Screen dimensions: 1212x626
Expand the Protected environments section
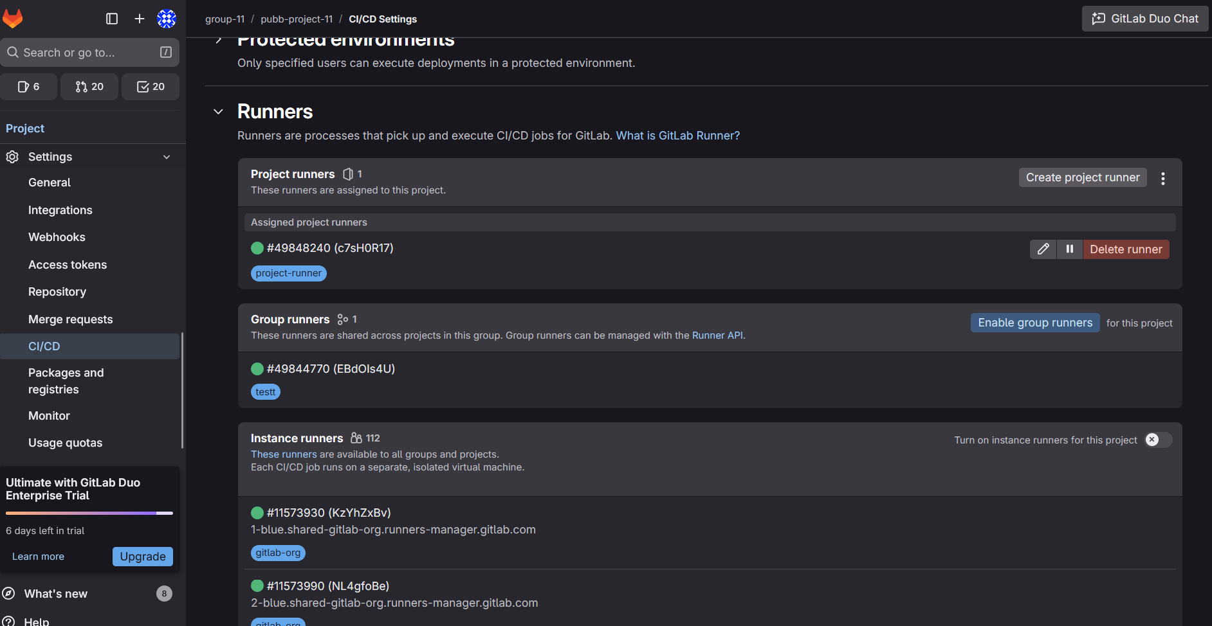point(219,40)
